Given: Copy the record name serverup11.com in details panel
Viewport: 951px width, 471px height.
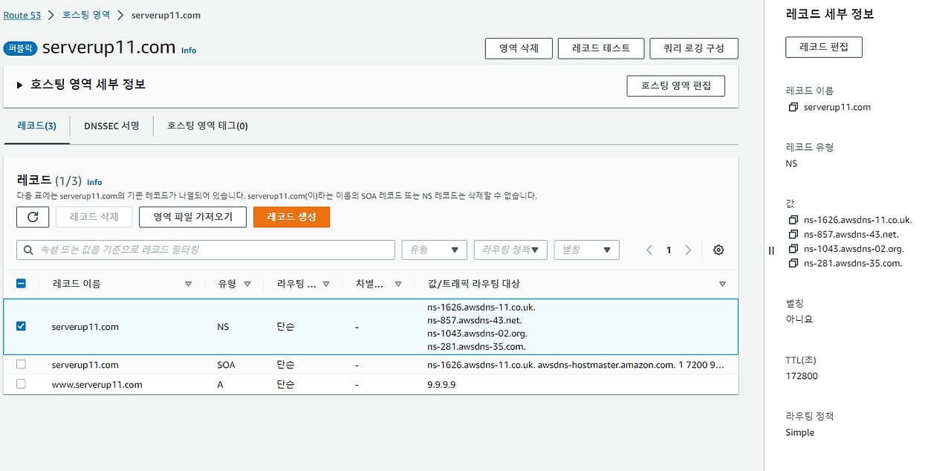Looking at the screenshot, I should click(x=793, y=107).
